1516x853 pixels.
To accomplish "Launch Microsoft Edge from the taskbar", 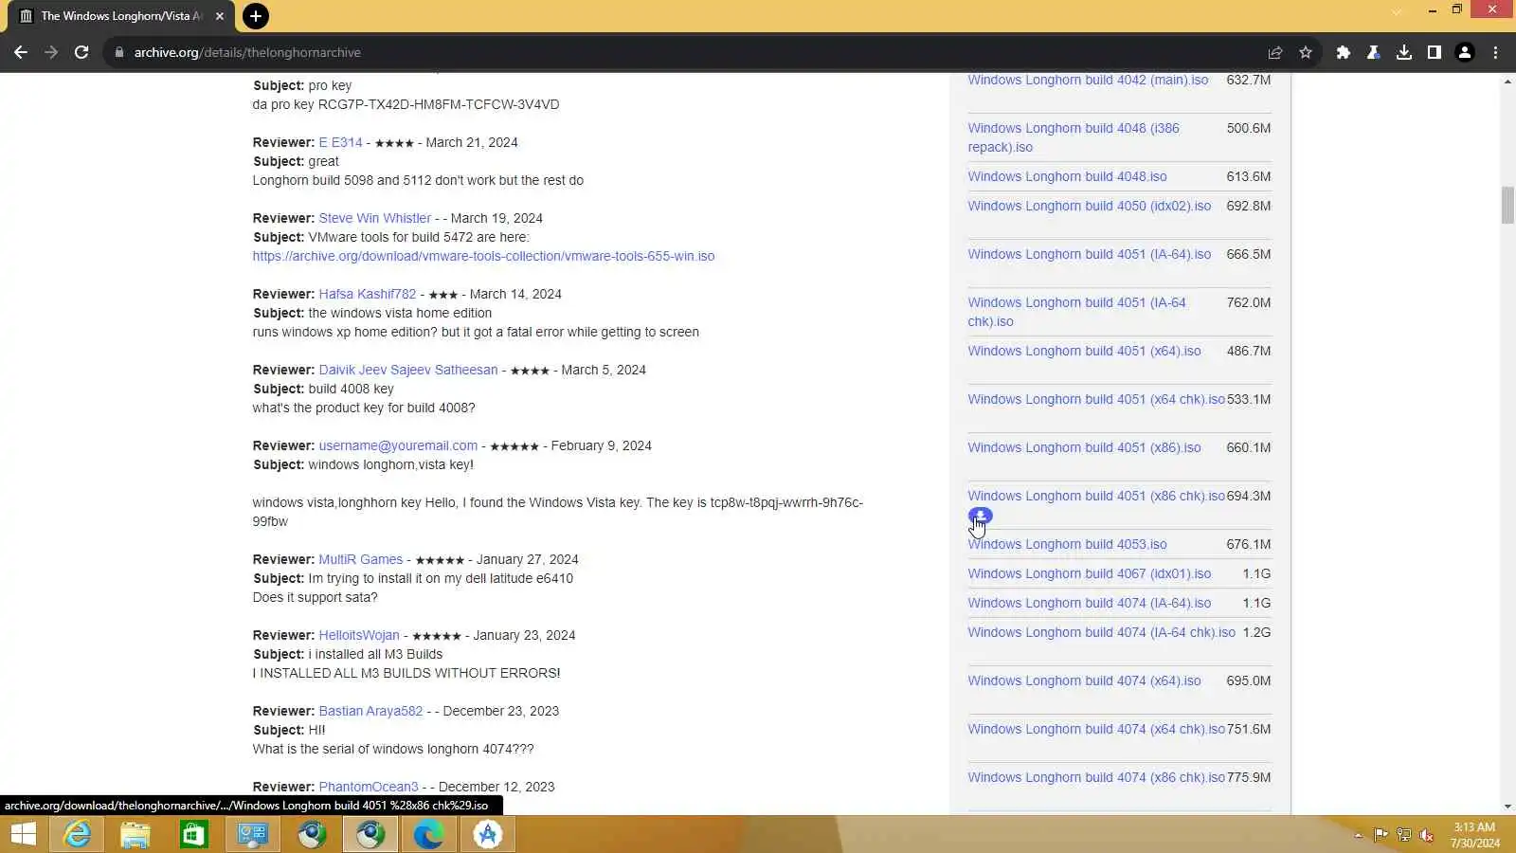I will [429, 834].
